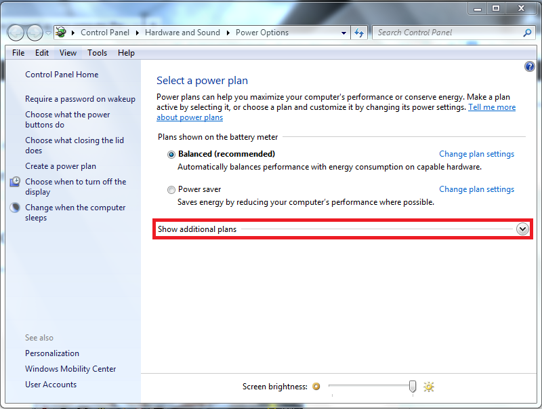The height and width of the screenshot is (409, 542).
Task: Open the File menu
Action: click(18, 53)
